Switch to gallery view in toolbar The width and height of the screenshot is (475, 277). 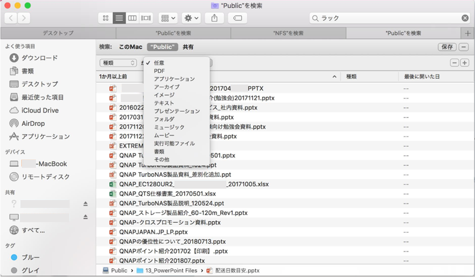(146, 18)
